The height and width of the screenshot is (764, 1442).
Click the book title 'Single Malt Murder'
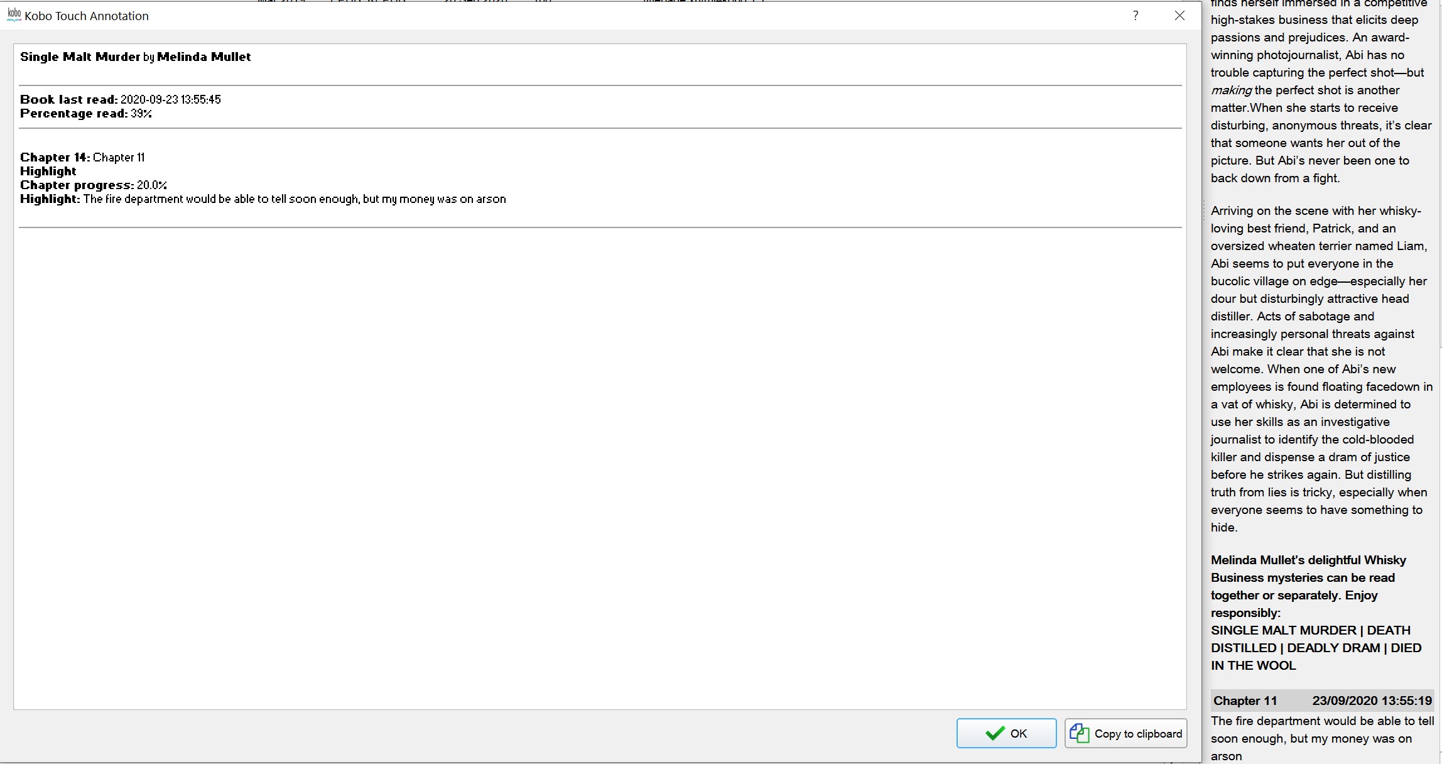[80, 57]
